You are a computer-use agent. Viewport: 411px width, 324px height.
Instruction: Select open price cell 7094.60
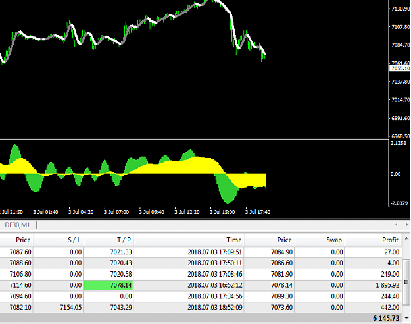[x=20, y=296]
